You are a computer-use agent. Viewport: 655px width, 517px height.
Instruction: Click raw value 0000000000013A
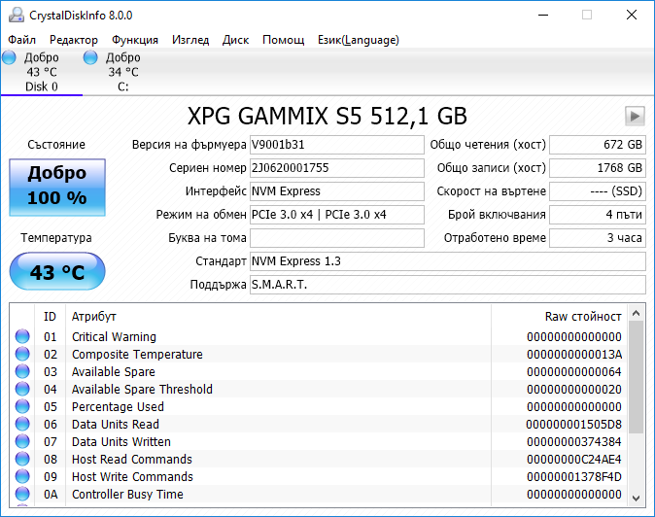tap(574, 354)
